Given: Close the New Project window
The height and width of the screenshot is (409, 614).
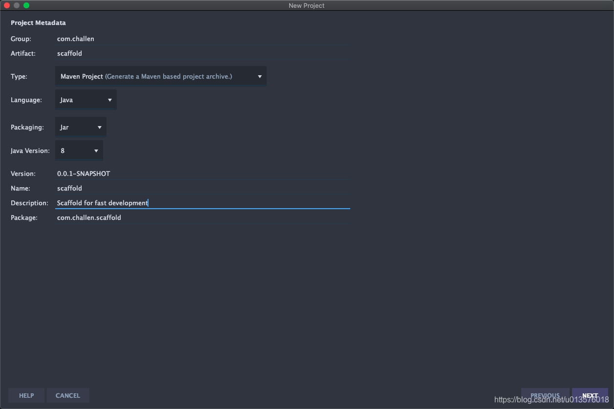Looking at the screenshot, I should [7, 5].
